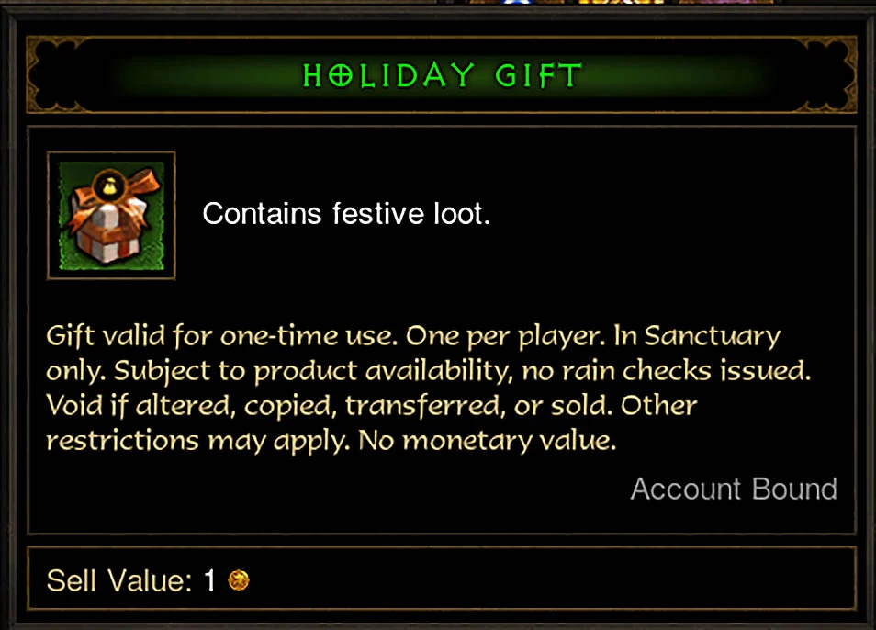Click the Holiday Gift box item icon
876x630 pixels.
[x=111, y=216]
